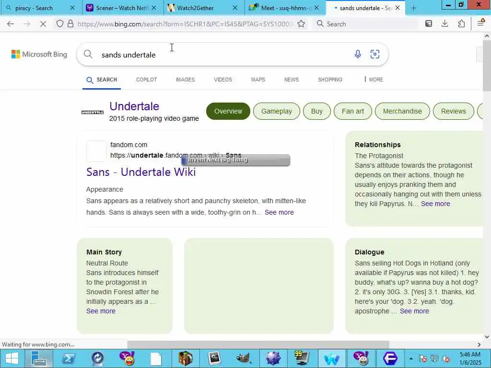Show site security lock info

[70, 24]
